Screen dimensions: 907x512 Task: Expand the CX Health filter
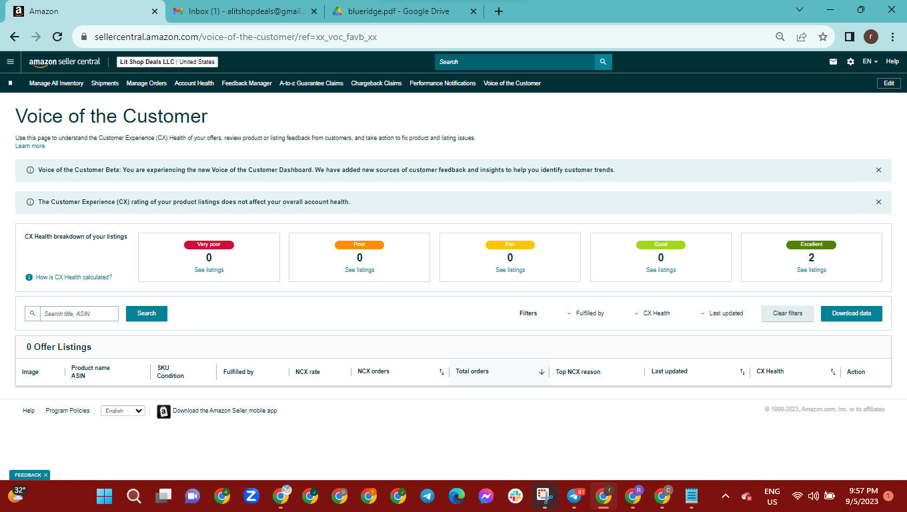(652, 313)
